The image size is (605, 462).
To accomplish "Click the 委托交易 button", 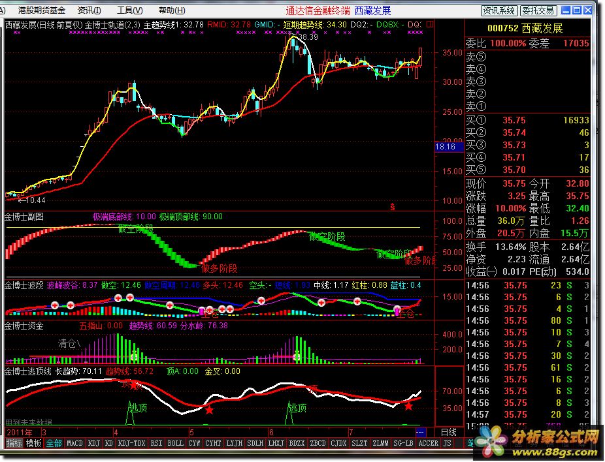I will pyautogui.click(x=538, y=10).
